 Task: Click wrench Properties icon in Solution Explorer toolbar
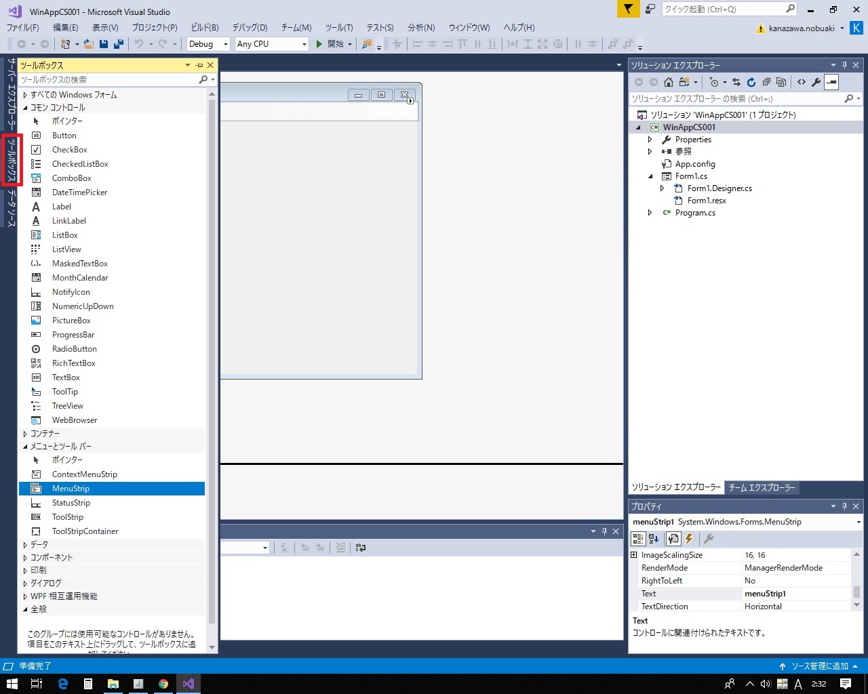point(816,82)
